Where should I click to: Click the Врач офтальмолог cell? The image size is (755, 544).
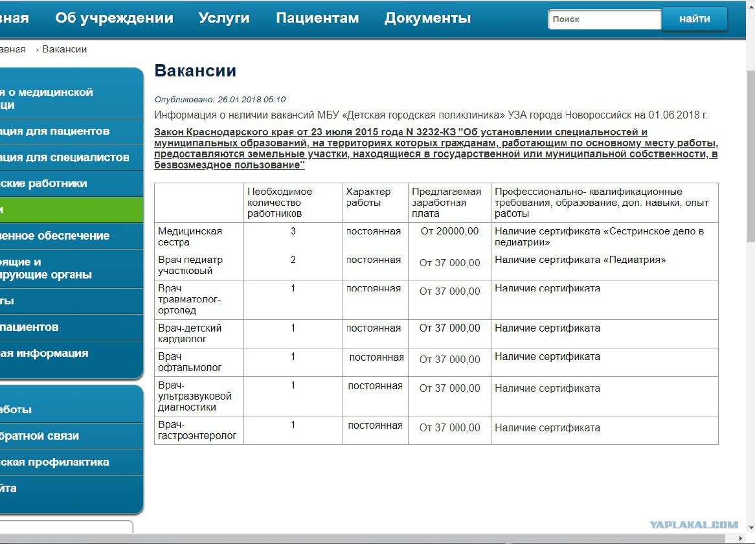click(x=199, y=362)
